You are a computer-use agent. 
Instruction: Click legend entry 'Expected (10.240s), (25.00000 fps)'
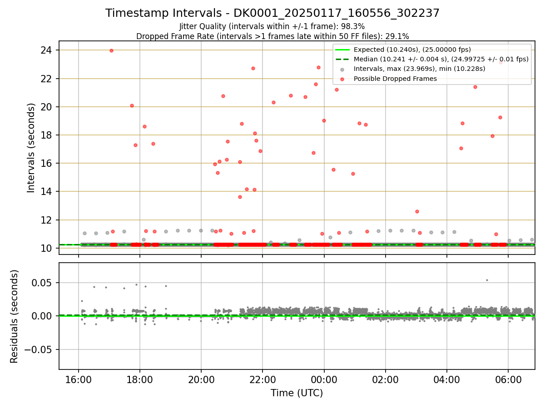coord(412,50)
